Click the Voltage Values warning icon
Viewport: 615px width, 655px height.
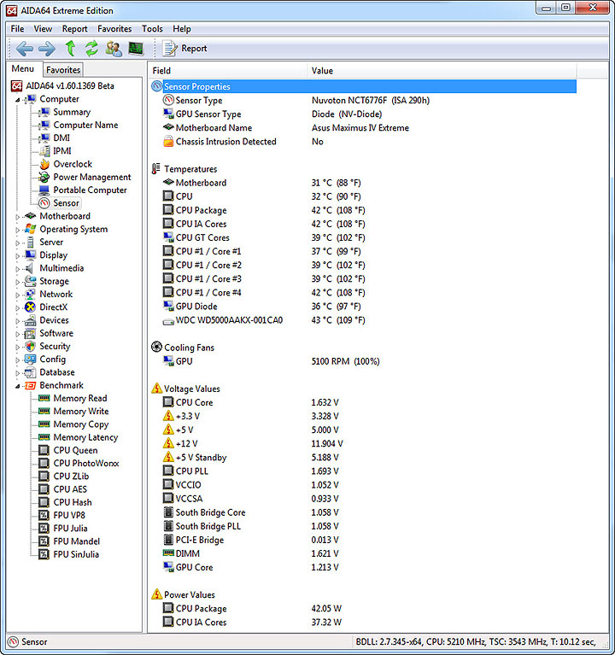(156, 388)
